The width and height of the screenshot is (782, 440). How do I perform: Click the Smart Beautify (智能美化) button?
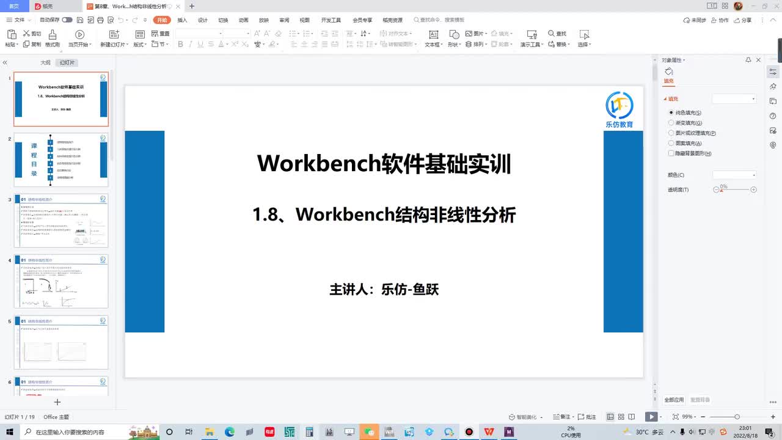(523, 417)
